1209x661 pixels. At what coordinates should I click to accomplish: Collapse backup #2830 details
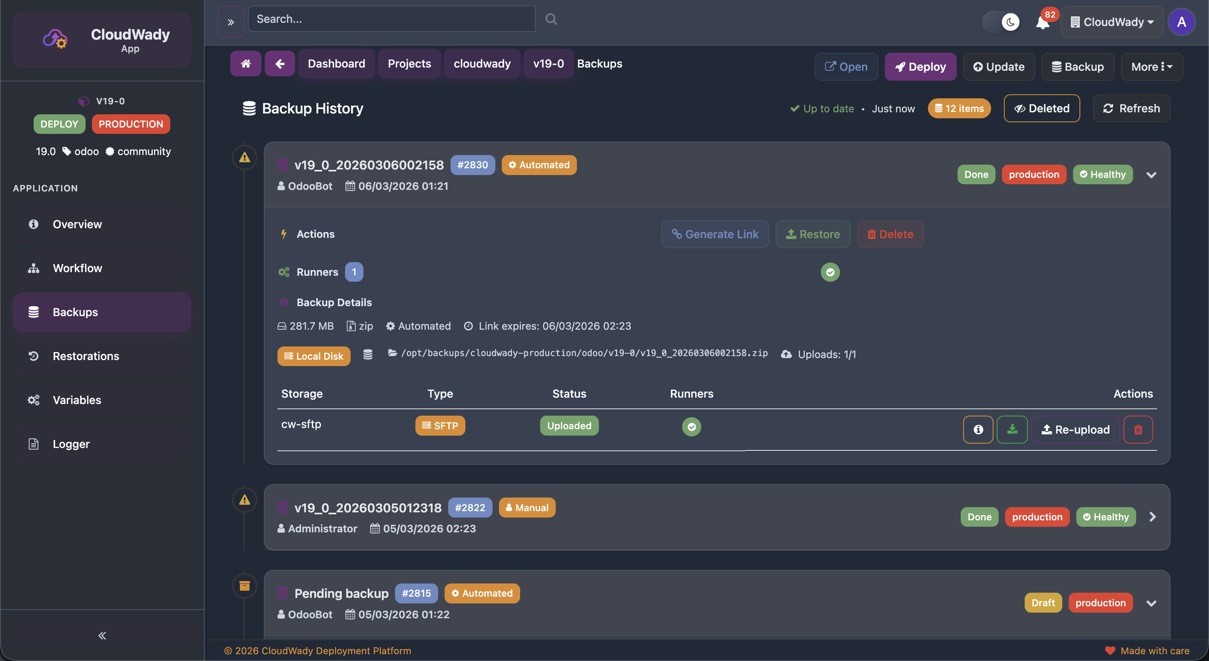pyautogui.click(x=1151, y=175)
